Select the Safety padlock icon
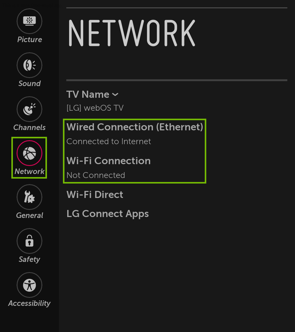 pos(29,241)
